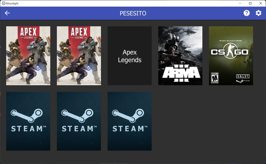The width and height of the screenshot is (266, 164).
Task: Maximize the Moonlight window
Action: click(250, 3)
